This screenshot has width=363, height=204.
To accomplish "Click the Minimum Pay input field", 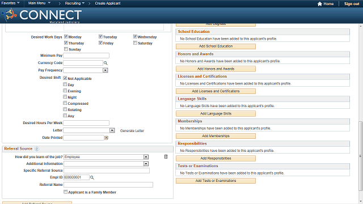I will pyautogui.click(x=86, y=56).
